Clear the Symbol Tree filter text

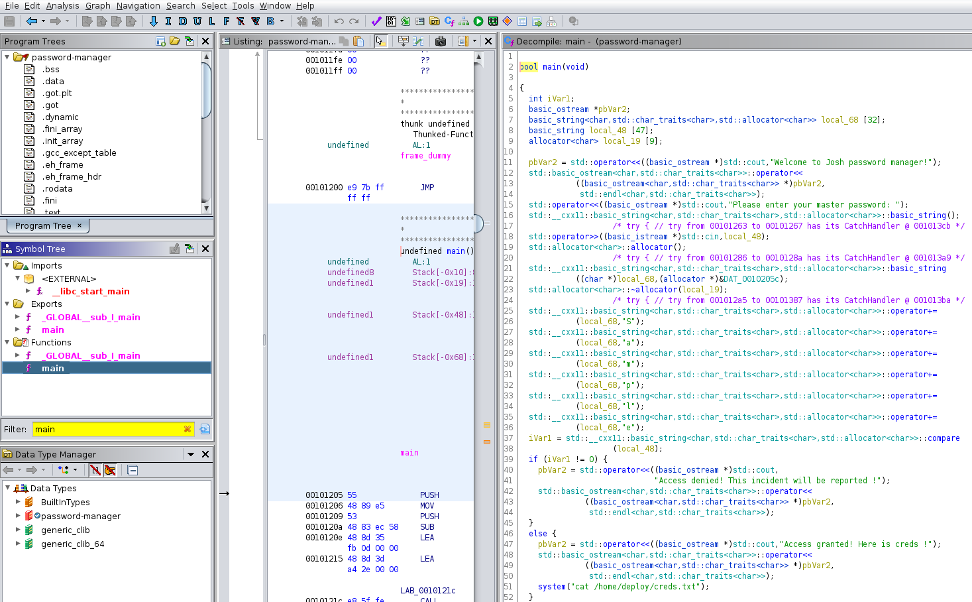[188, 429]
